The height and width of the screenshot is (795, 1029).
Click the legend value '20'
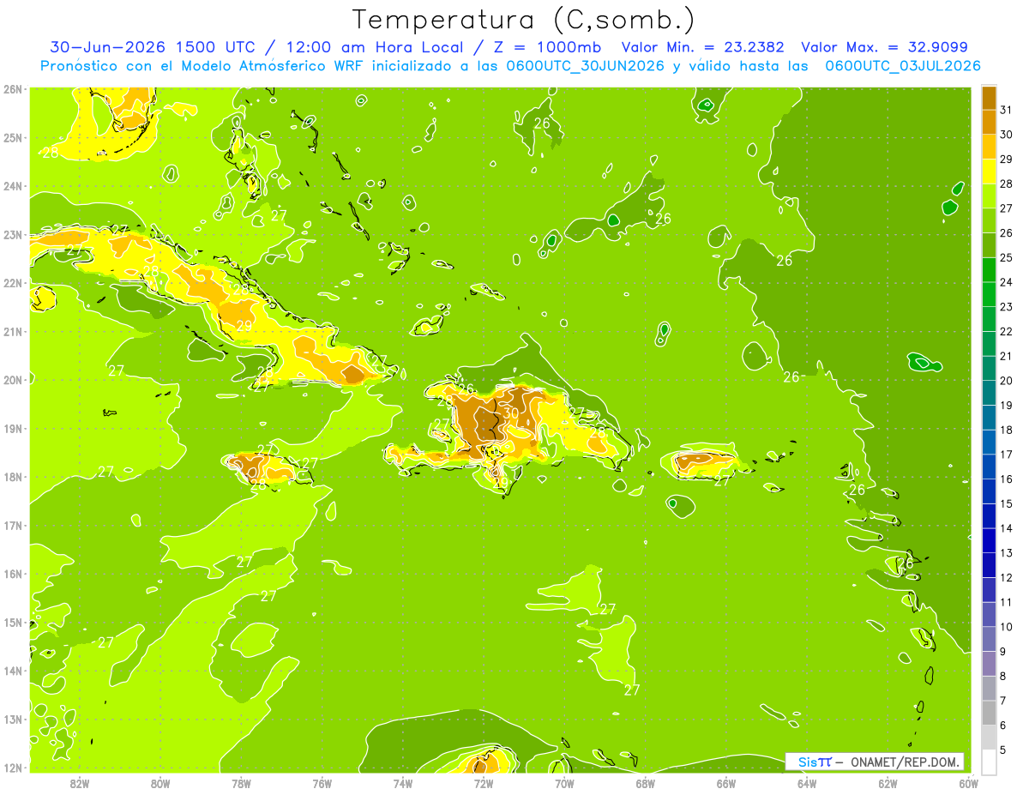click(x=1006, y=381)
